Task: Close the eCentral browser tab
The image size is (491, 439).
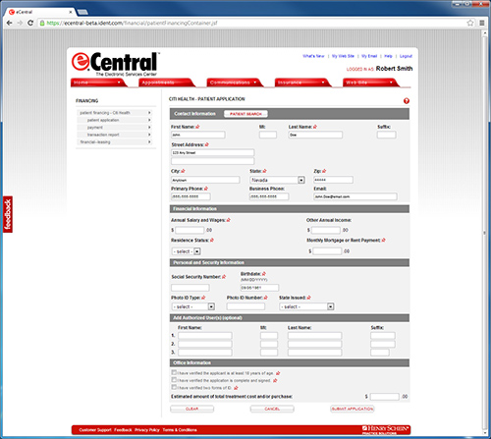Action: pyautogui.click(x=71, y=12)
